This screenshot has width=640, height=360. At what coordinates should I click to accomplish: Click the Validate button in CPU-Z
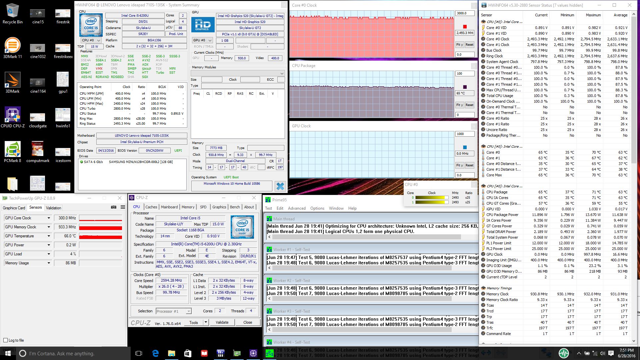tap(222, 322)
